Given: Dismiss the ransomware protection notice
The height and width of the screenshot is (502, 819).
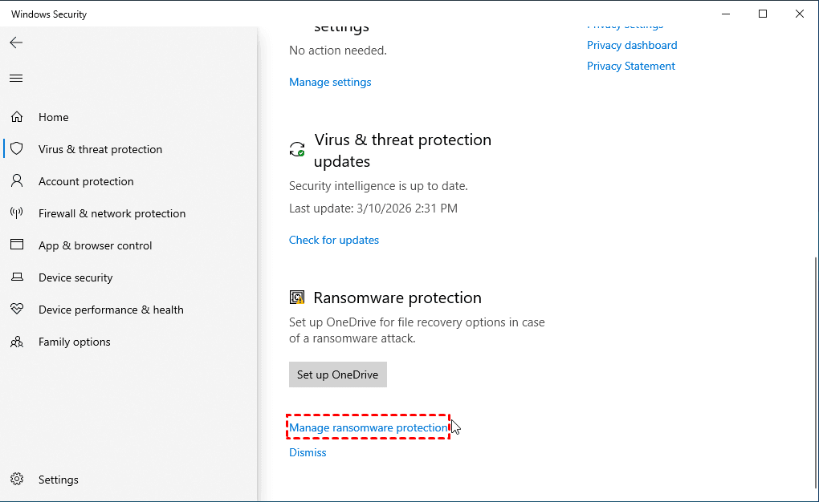Looking at the screenshot, I should [x=308, y=452].
